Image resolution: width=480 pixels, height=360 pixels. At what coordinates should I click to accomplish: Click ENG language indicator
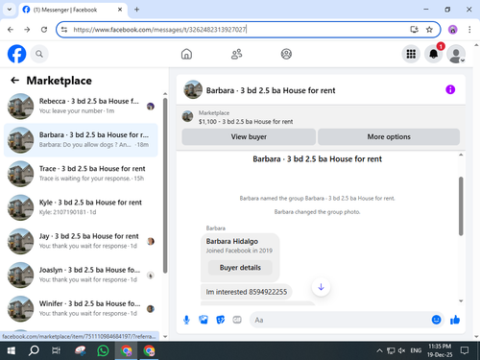(416, 350)
